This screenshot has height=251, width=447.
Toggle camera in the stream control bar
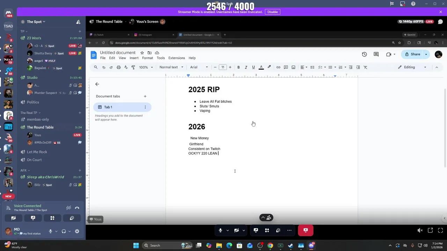(236, 230)
